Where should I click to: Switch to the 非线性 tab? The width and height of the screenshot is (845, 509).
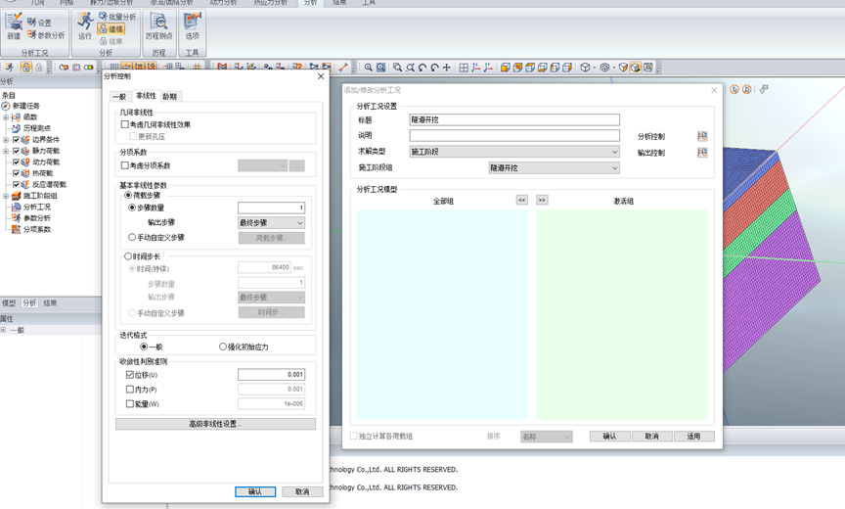tap(146, 96)
